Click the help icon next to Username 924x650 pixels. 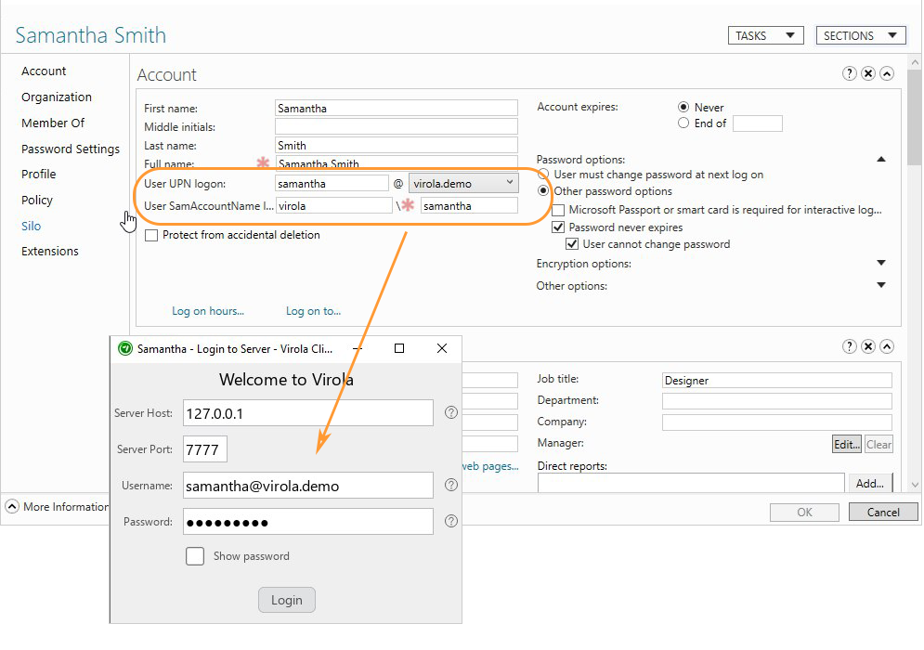(451, 485)
